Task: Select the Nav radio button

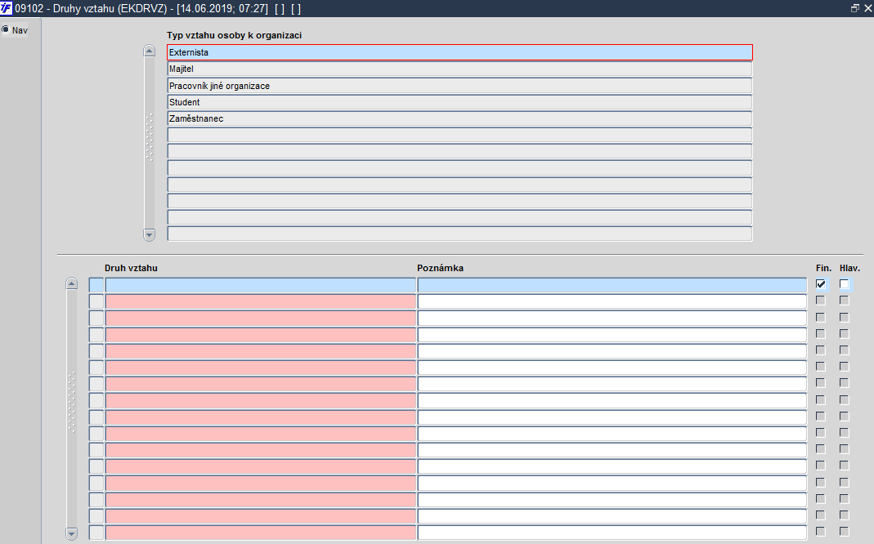Action: click(x=6, y=29)
